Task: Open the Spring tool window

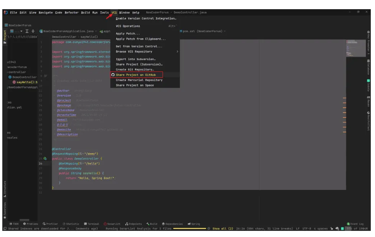Action: coord(194,224)
